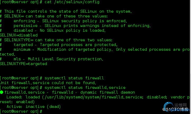Click the SELINUX=disabled line
191x114 pixels.
[19, 35]
